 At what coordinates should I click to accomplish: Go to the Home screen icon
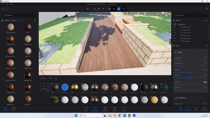point(3,9)
